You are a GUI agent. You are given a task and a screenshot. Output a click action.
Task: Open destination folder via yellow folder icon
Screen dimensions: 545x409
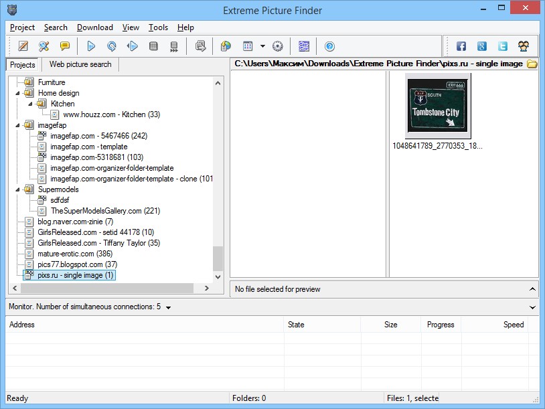tap(532, 64)
